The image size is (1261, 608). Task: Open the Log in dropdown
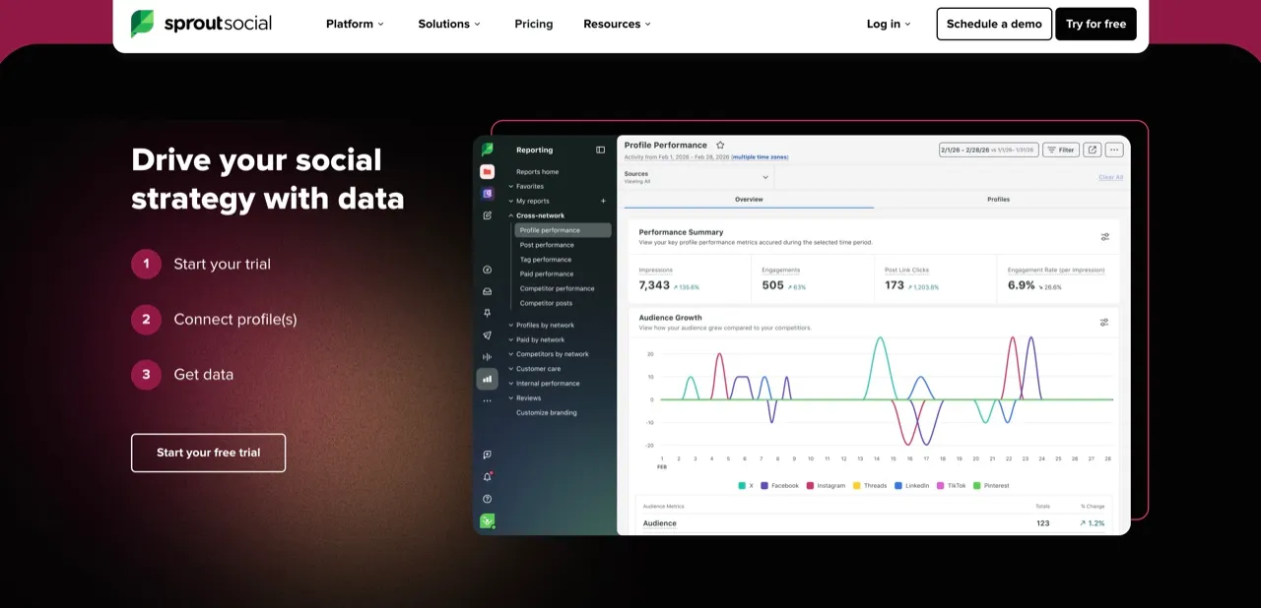pos(889,24)
